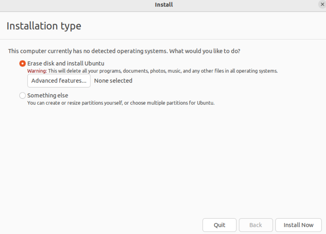326x234 pixels.
Task: Open Advanced features dialog
Action: tap(59, 81)
